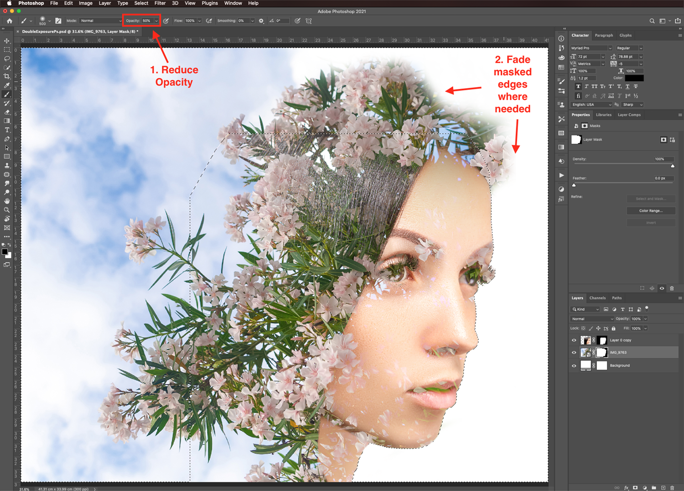Open the brush blend Mode dropdown

101,21
